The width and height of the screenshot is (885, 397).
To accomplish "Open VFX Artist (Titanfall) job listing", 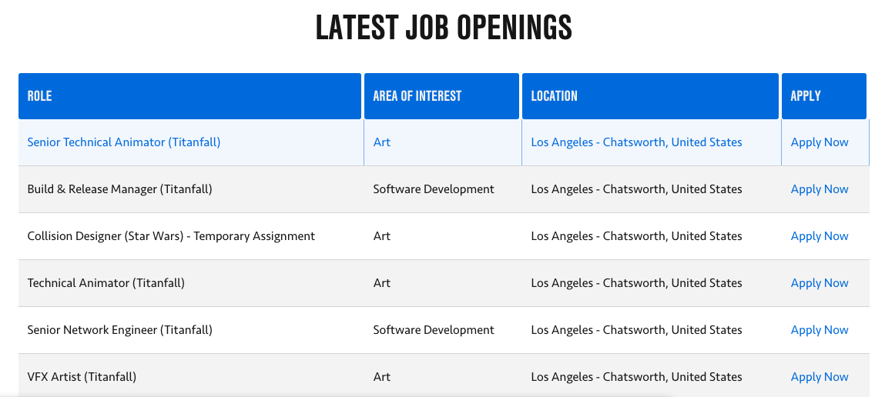I will (82, 377).
